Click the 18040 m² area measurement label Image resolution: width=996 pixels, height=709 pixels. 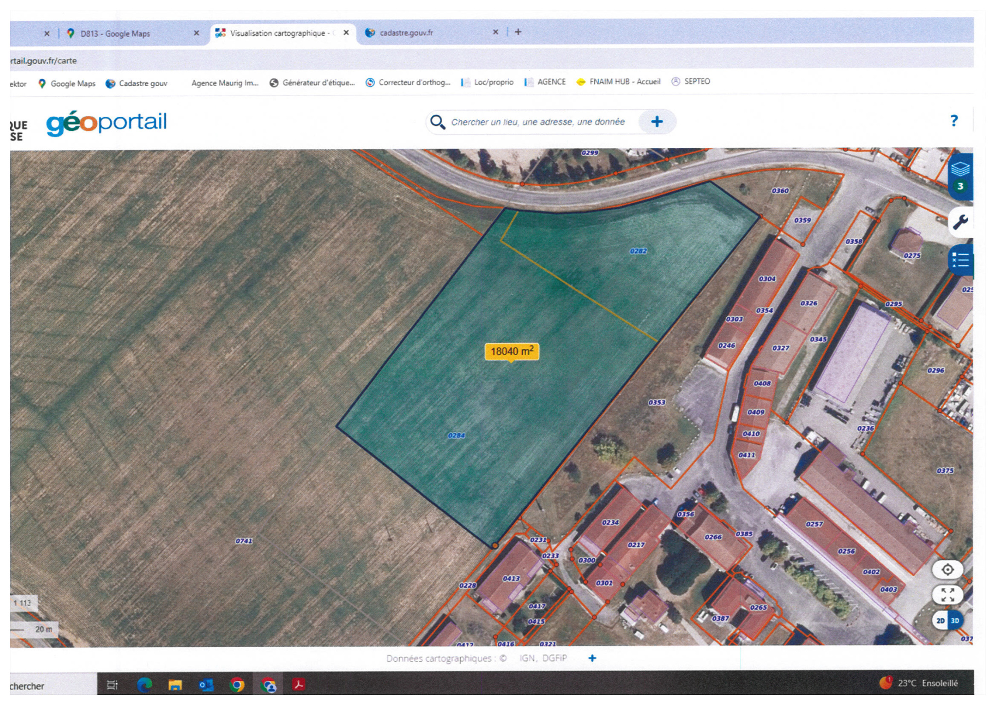(512, 351)
